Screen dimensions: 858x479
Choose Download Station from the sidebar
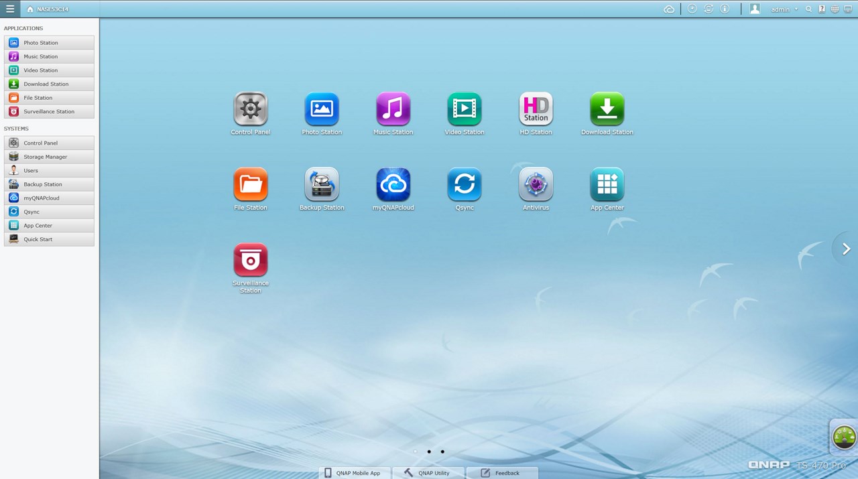49,84
